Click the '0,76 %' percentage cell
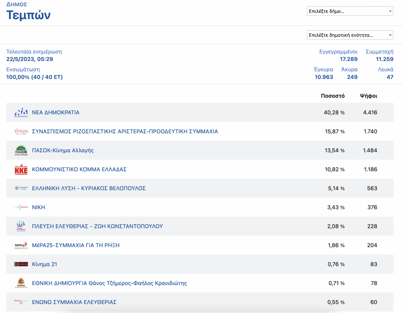 (x=336, y=264)
